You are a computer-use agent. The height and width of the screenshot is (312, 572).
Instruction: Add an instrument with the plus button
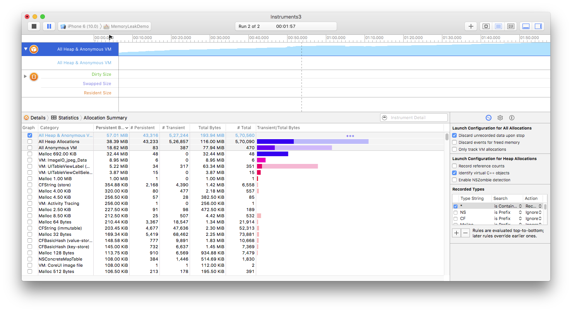471,26
